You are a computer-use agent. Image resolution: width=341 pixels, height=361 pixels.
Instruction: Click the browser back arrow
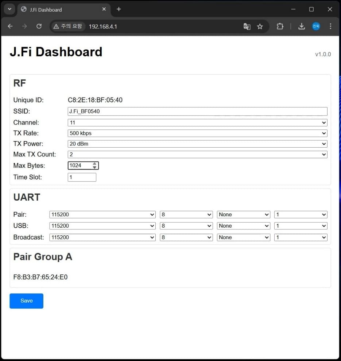click(x=10, y=26)
